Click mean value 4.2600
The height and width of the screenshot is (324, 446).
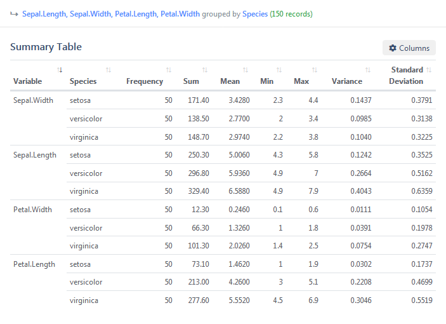[x=239, y=282]
